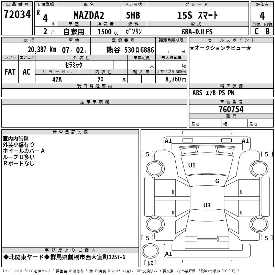
Task: Select the fuel type ガソリン
Action: pos(133,31)
